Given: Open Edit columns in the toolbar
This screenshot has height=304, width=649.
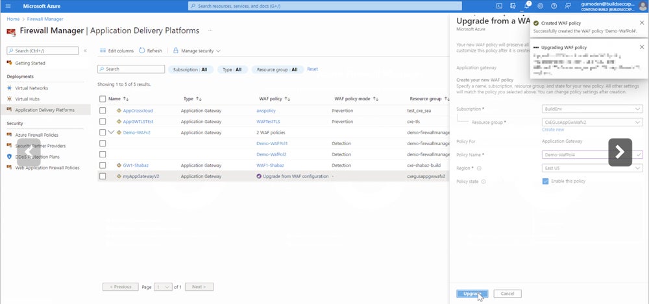Looking at the screenshot, I should coord(117,51).
